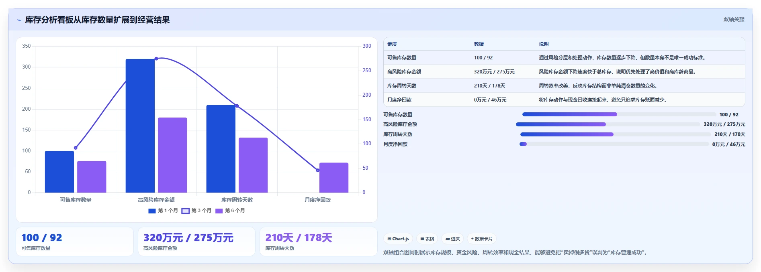Click description starting 周转效率改善
The width and height of the screenshot is (761, 272).
click(x=598, y=86)
